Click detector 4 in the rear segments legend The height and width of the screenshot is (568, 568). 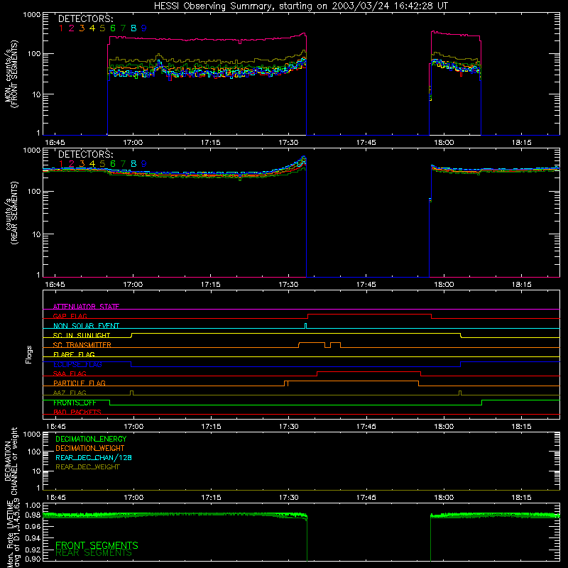(x=92, y=164)
